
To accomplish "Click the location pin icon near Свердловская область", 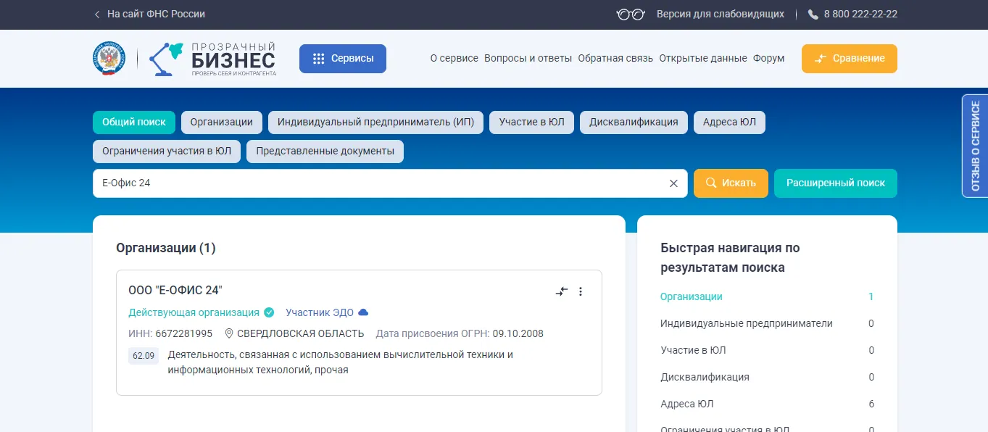I will (x=229, y=334).
